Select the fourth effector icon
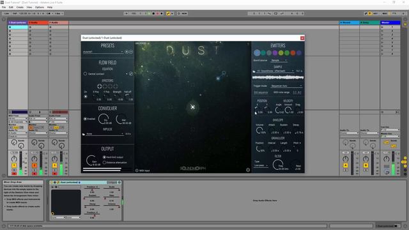The image size is (409, 230). click(115, 86)
